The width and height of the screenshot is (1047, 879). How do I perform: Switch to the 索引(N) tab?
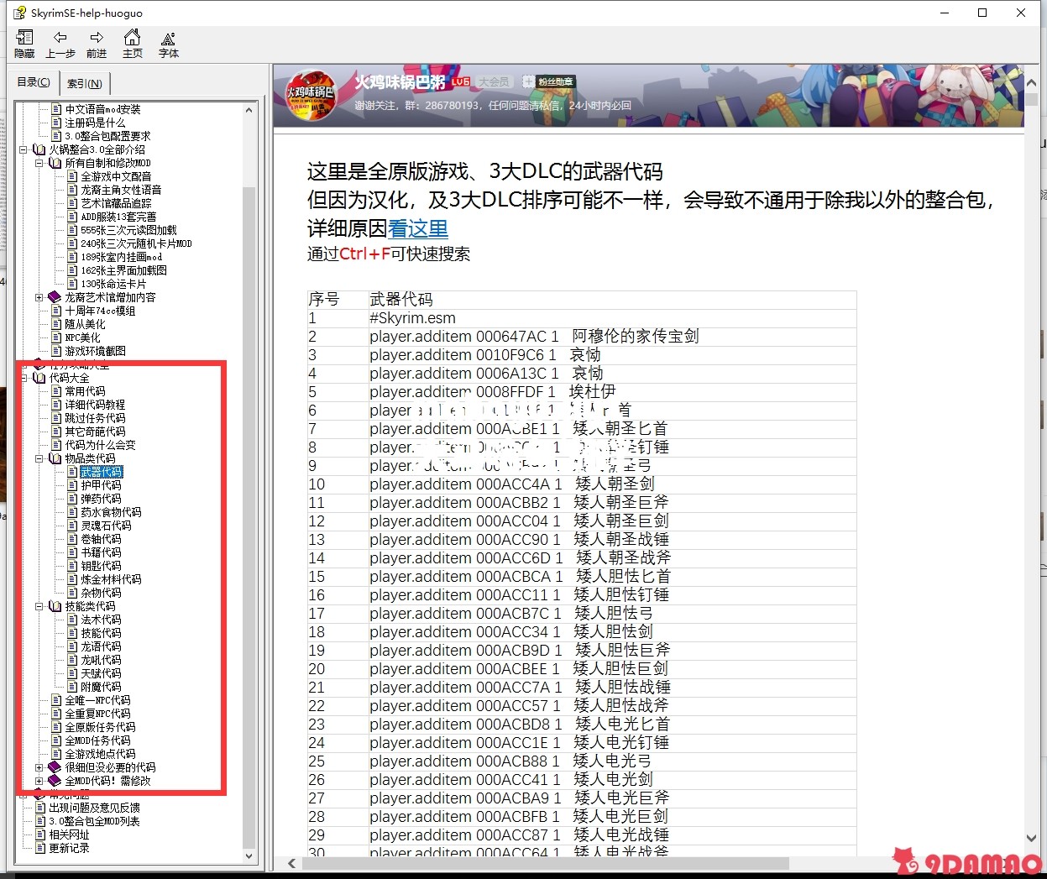tap(85, 83)
